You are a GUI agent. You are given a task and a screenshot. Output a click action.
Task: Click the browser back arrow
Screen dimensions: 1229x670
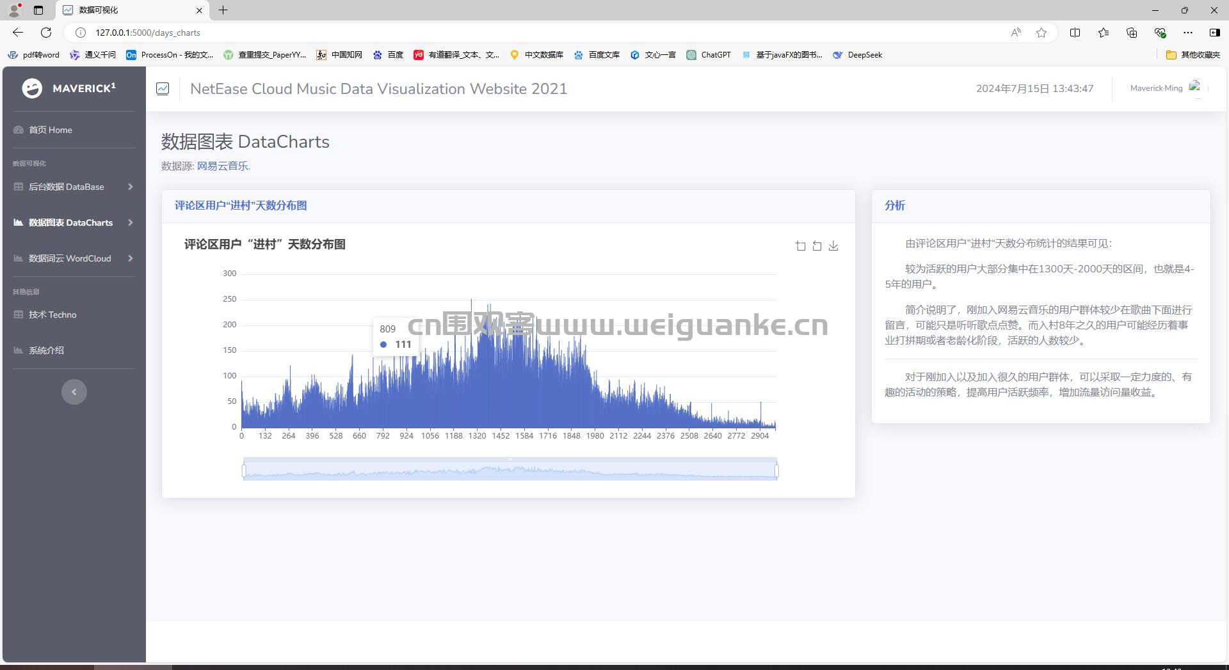(18, 33)
